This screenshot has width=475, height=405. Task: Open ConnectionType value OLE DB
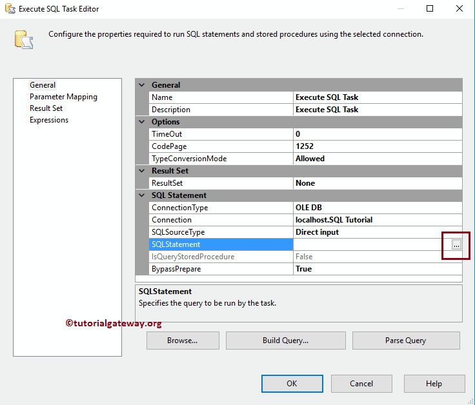coord(378,208)
